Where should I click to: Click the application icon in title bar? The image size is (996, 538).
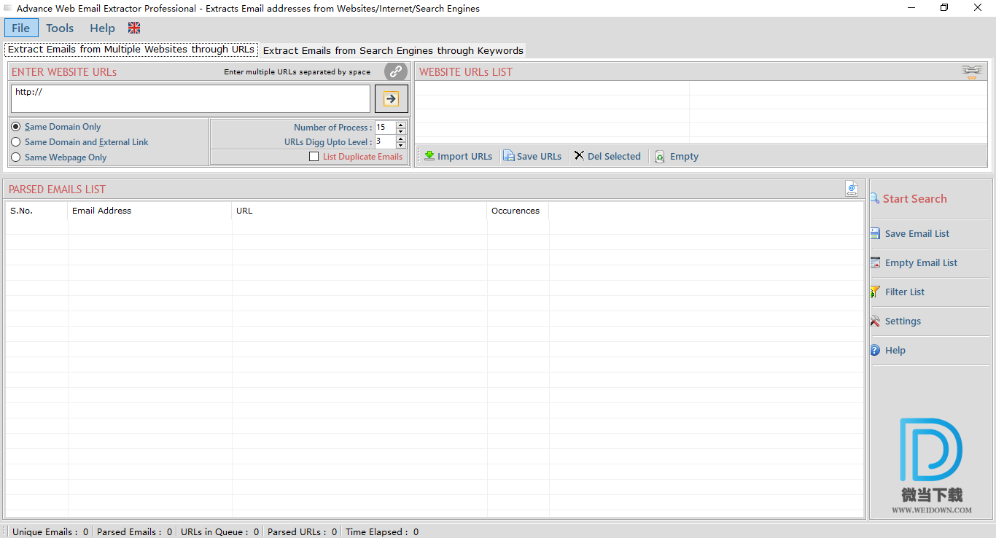pos(8,9)
